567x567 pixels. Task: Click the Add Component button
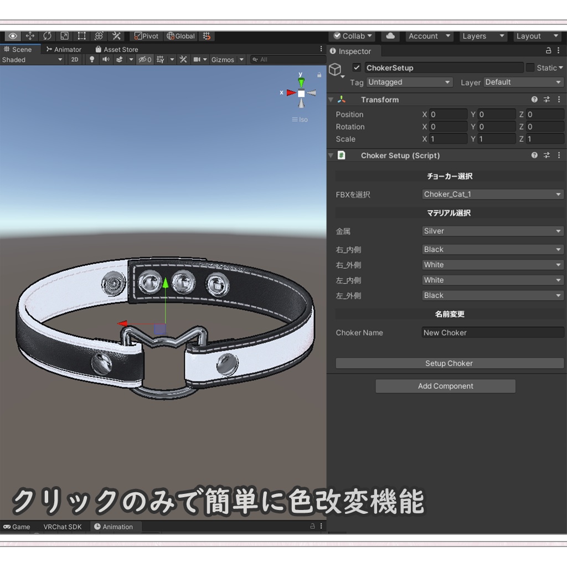(x=445, y=386)
